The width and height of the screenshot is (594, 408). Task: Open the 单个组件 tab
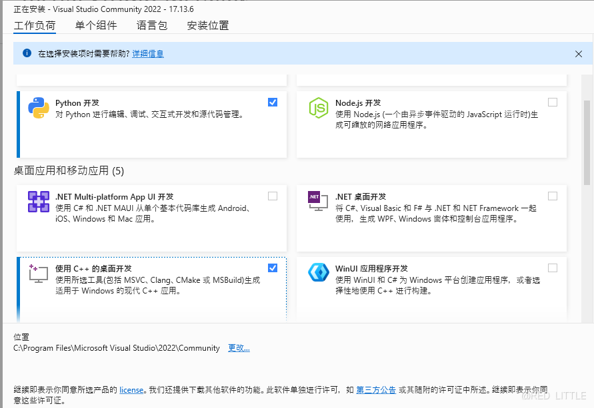click(x=96, y=26)
